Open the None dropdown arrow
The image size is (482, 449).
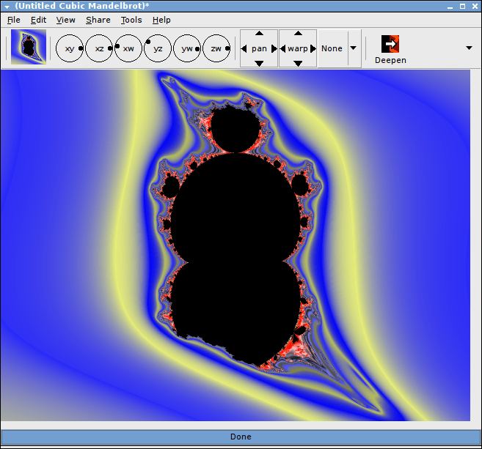[353, 48]
